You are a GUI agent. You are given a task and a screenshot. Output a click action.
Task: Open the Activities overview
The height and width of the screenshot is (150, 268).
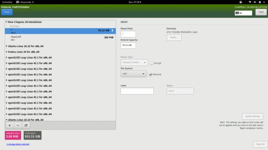7,2
